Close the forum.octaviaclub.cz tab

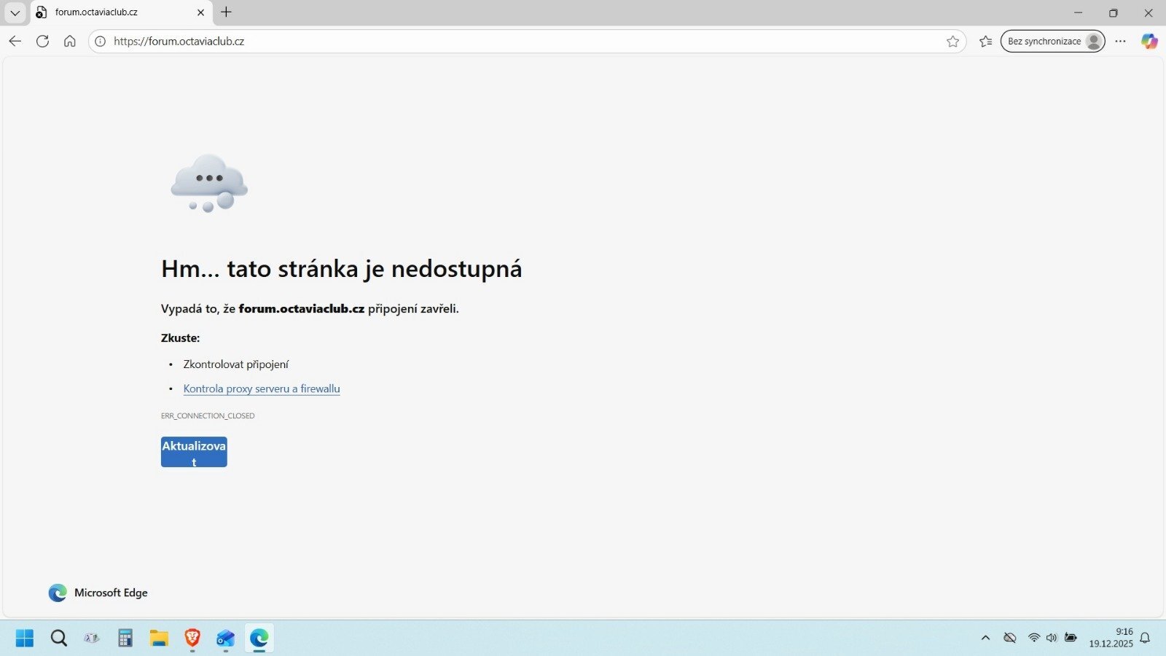[x=201, y=12]
